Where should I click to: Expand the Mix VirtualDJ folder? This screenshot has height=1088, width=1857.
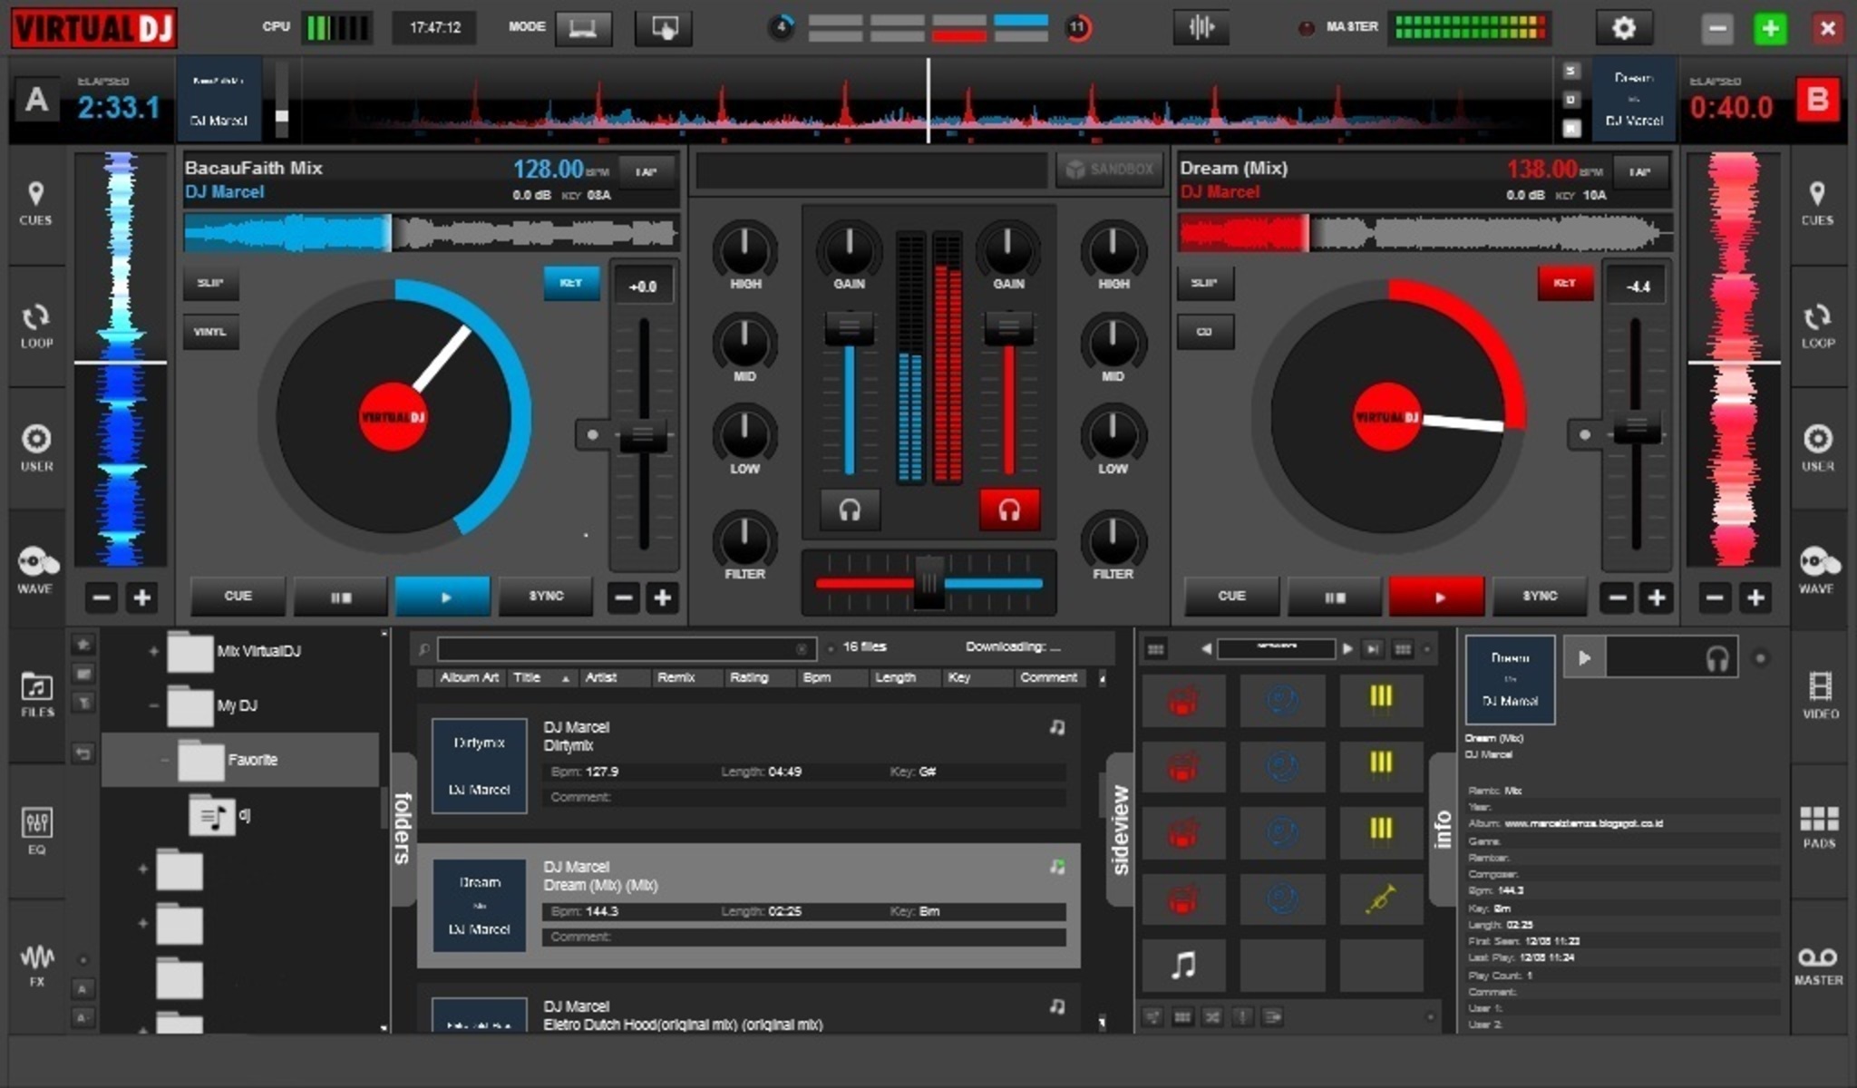153,651
